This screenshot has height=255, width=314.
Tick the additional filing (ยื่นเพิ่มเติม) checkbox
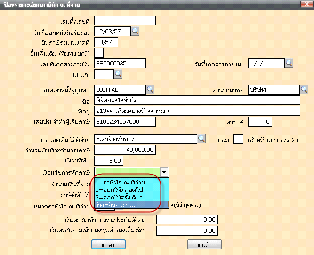pyautogui.click(x=99, y=53)
